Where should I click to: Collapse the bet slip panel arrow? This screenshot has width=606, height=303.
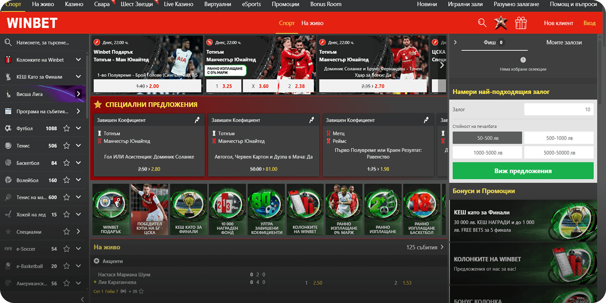pos(455,42)
